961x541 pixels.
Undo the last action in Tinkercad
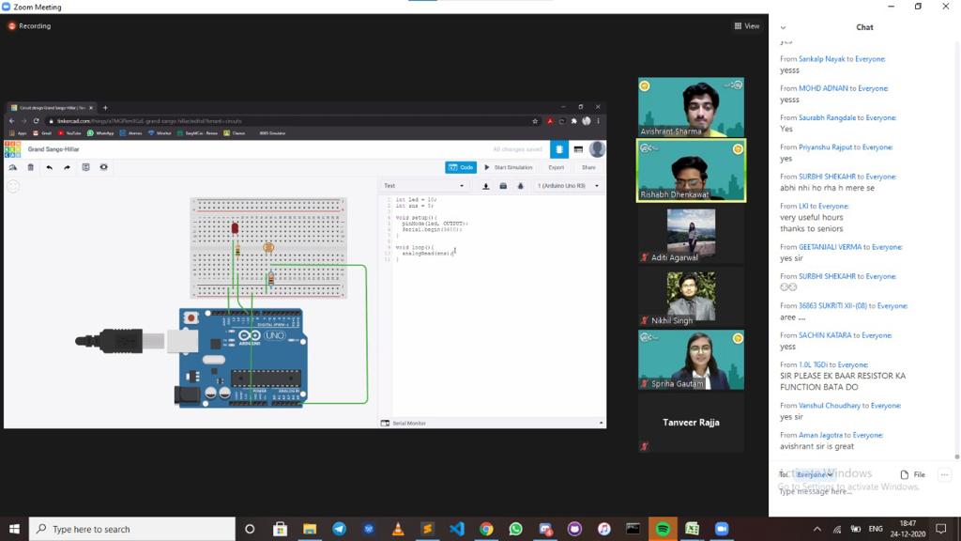[x=49, y=167]
